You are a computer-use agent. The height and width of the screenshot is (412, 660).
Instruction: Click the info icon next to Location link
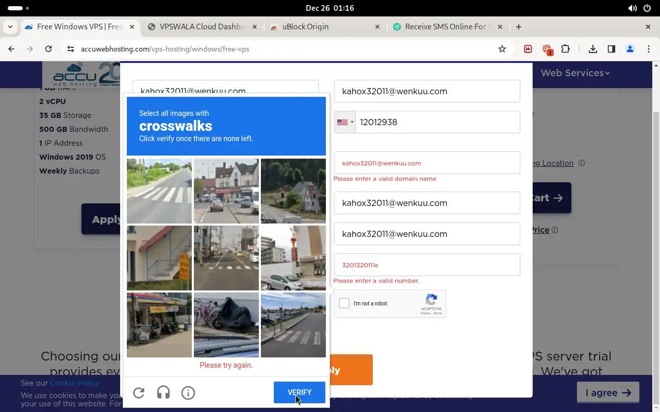coord(582,163)
